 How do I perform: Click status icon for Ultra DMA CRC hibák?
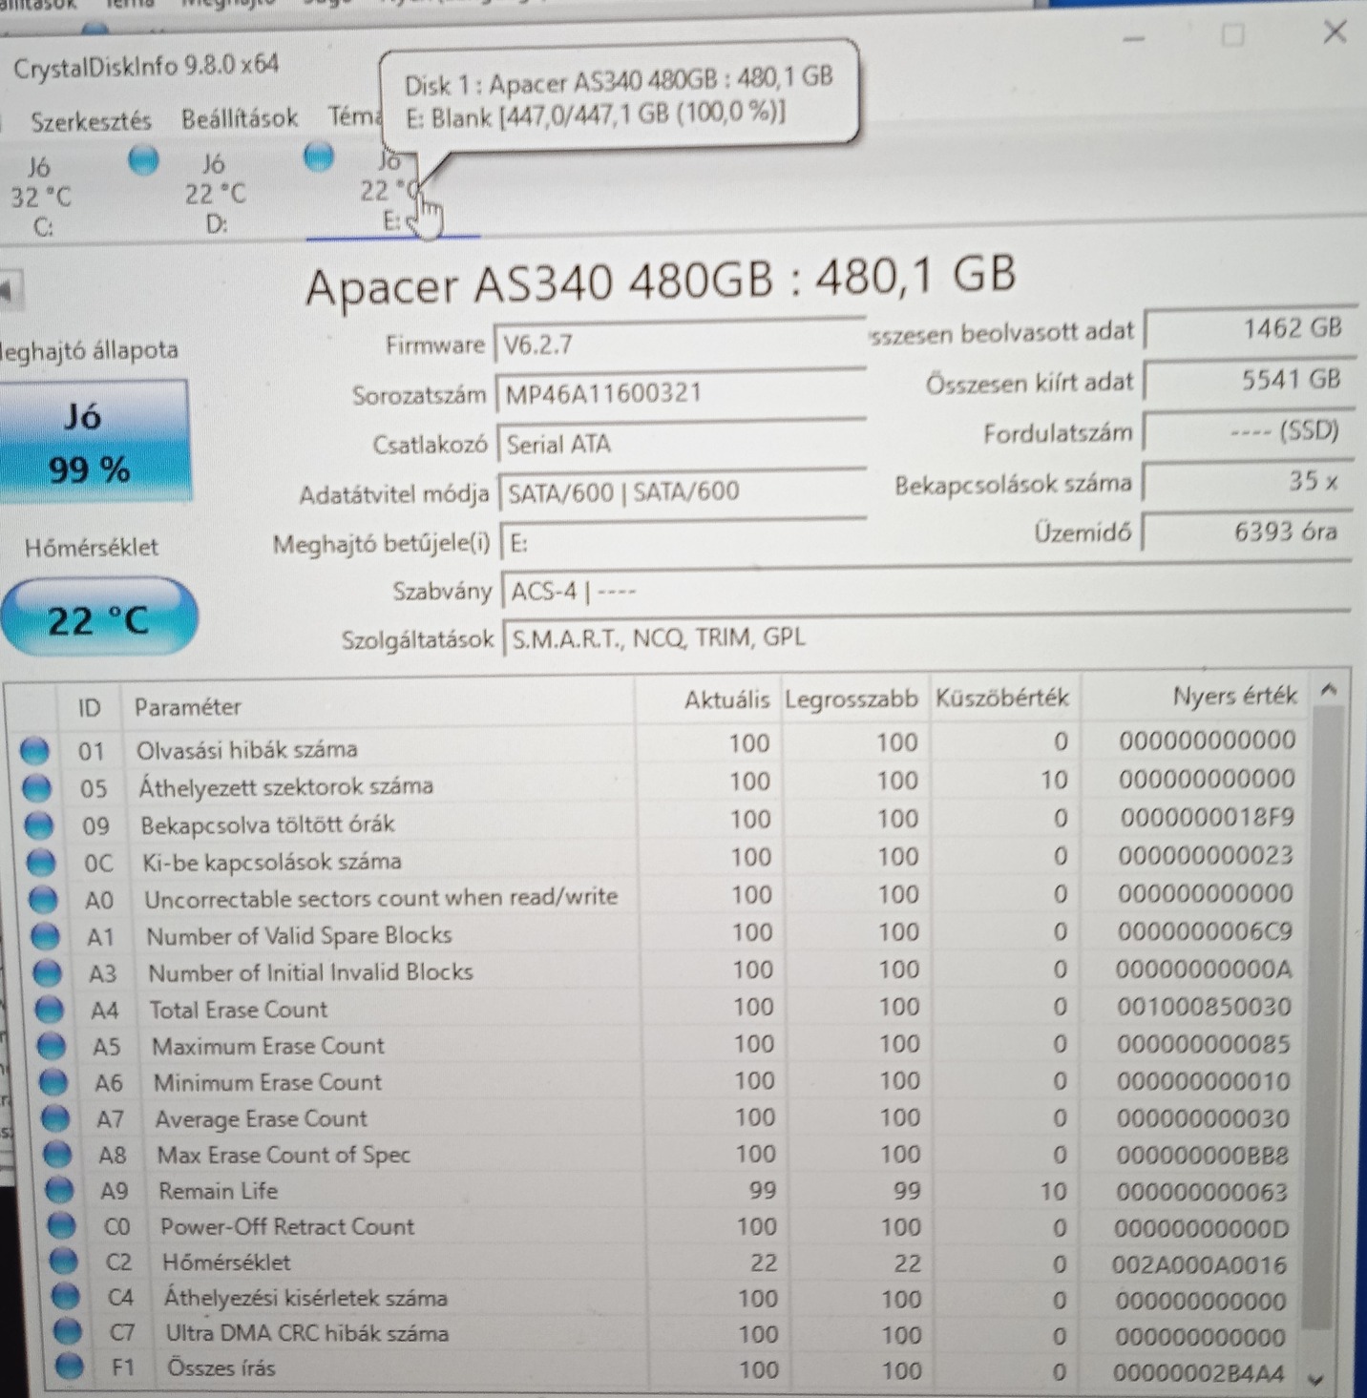[x=68, y=1333]
